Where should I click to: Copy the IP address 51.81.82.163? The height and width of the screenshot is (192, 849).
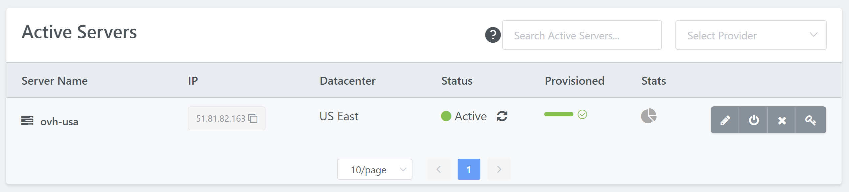point(253,118)
